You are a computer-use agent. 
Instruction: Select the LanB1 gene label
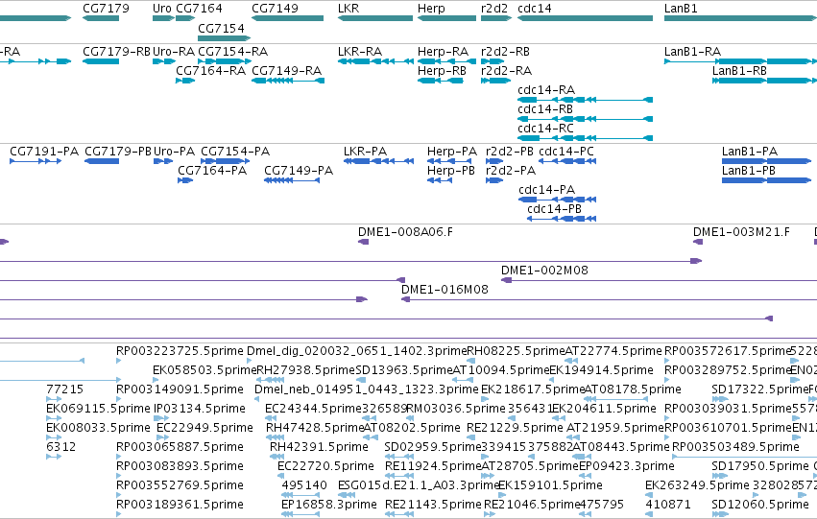click(681, 9)
